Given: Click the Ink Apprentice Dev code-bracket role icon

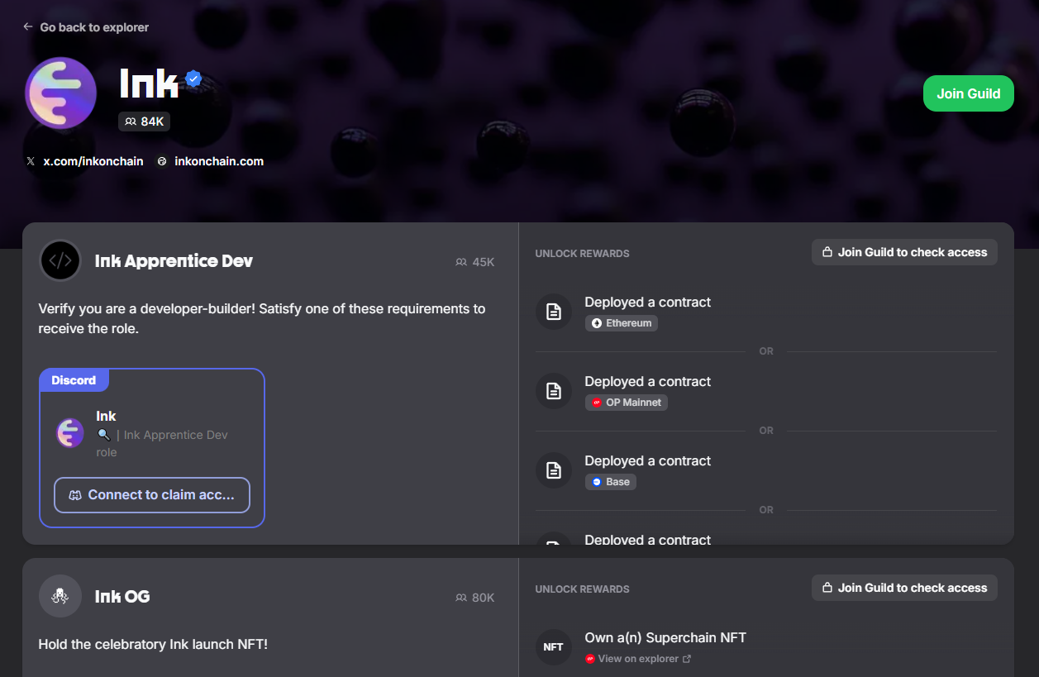Looking at the screenshot, I should (x=60, y=260).
